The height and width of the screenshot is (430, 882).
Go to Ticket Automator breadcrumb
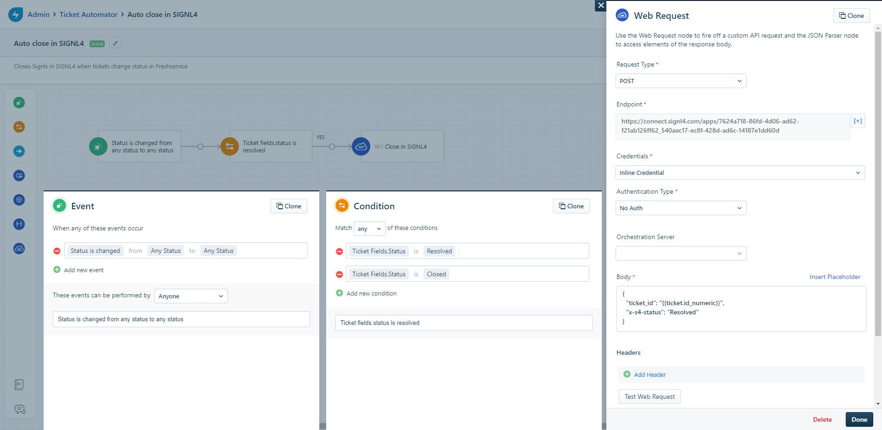coord(88,14)
